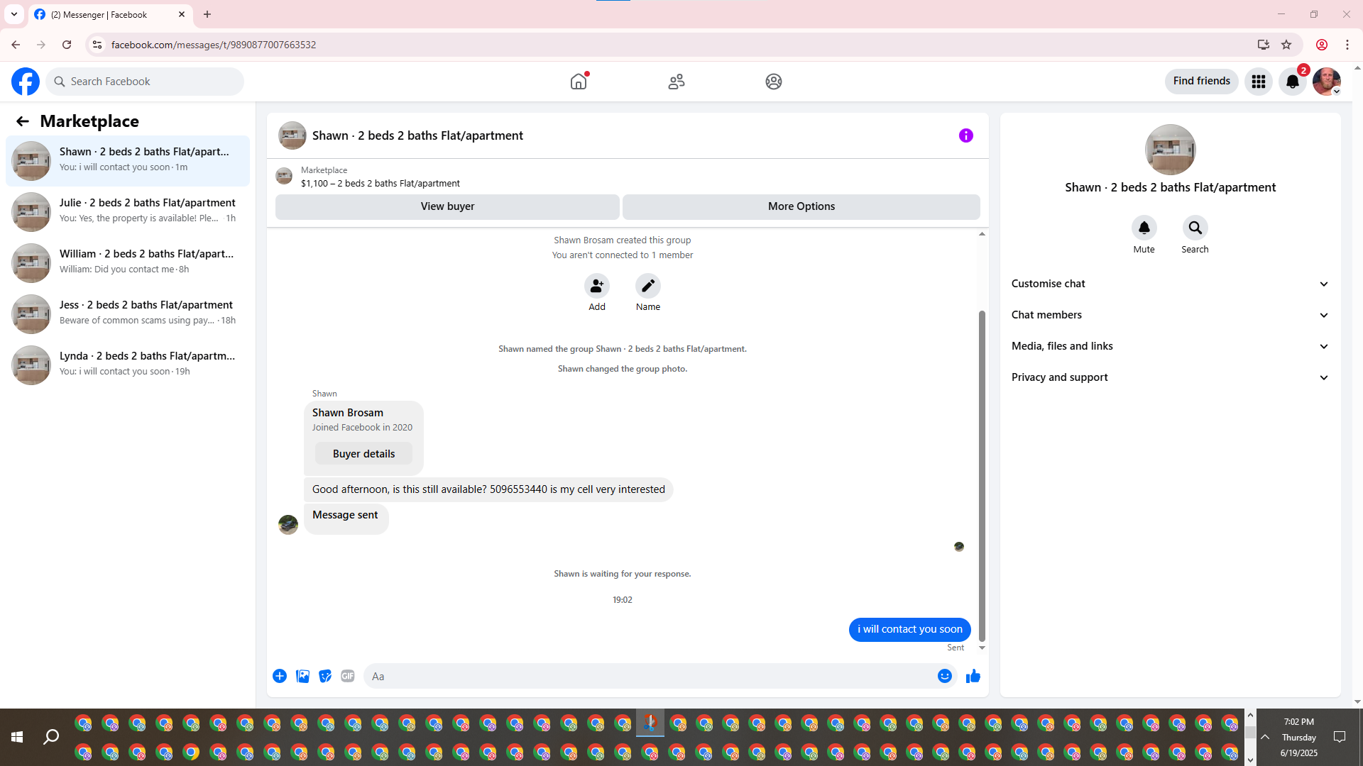Send a thumbs up like
1363x766 pixels.
tap(973, 676)
